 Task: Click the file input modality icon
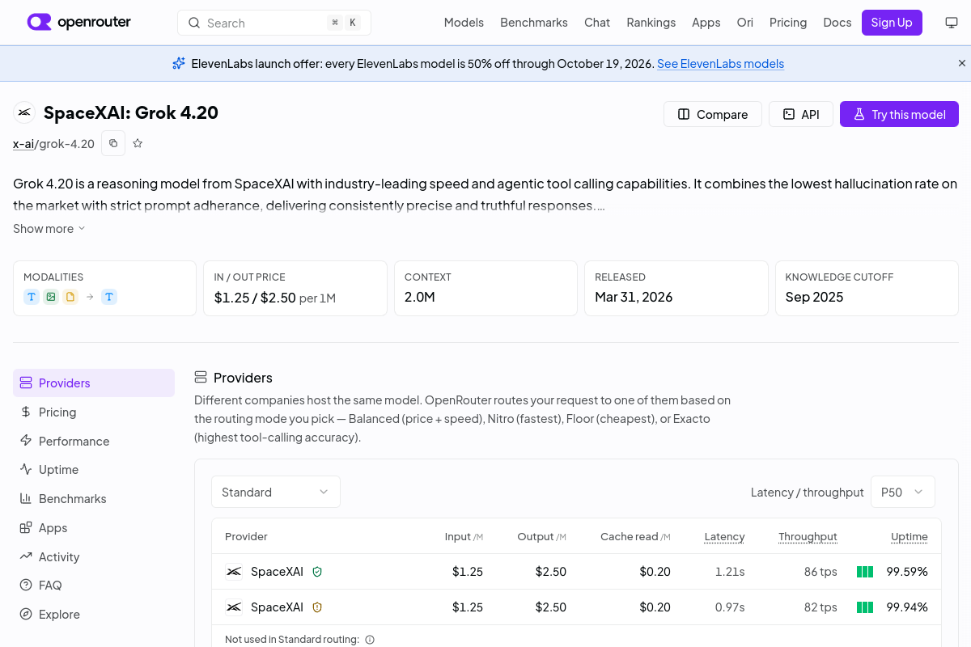(x=70, y=297)
